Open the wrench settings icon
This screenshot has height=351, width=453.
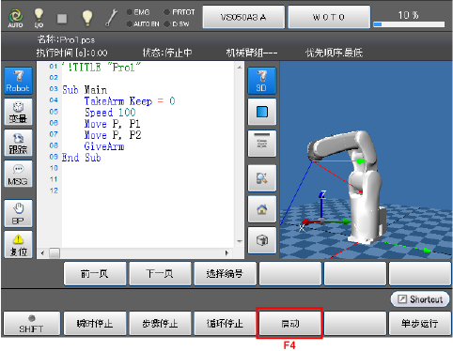coord(111,18)
